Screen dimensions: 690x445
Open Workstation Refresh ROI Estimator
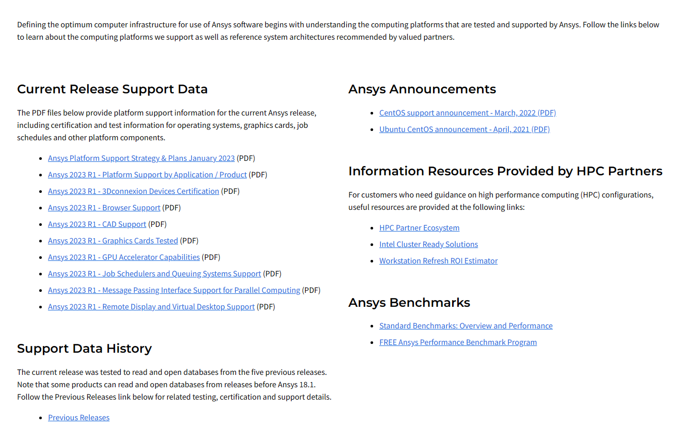(439, 261)
